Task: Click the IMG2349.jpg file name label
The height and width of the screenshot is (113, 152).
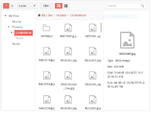Action: (47, 60)
